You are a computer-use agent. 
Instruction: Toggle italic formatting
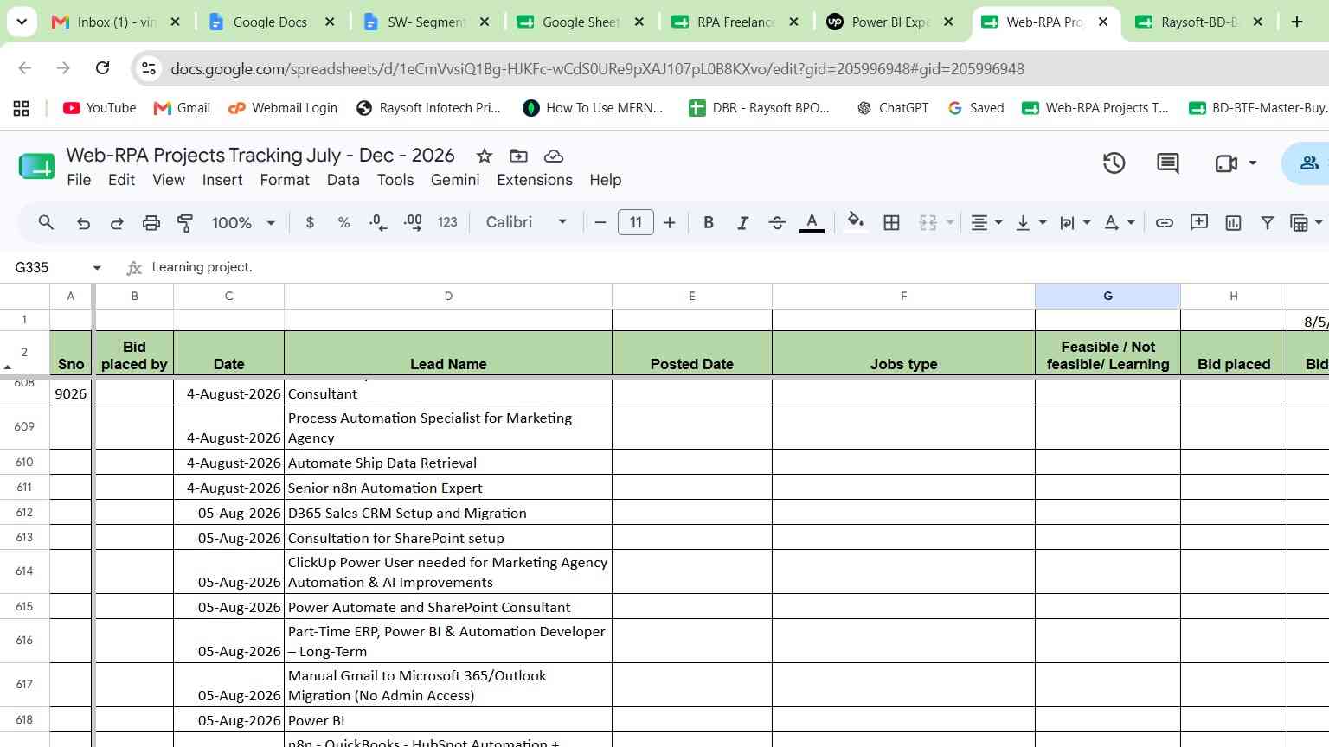[742, 223]
